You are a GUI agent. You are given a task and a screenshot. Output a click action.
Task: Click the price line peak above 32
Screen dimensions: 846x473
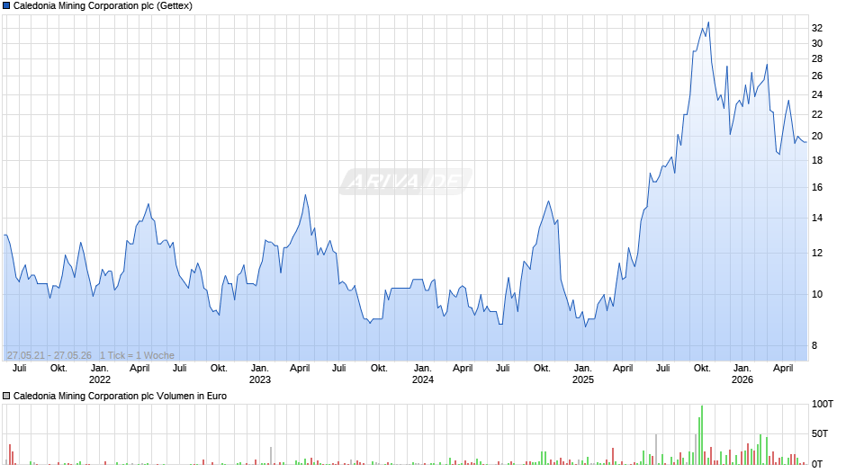[708, 22]
